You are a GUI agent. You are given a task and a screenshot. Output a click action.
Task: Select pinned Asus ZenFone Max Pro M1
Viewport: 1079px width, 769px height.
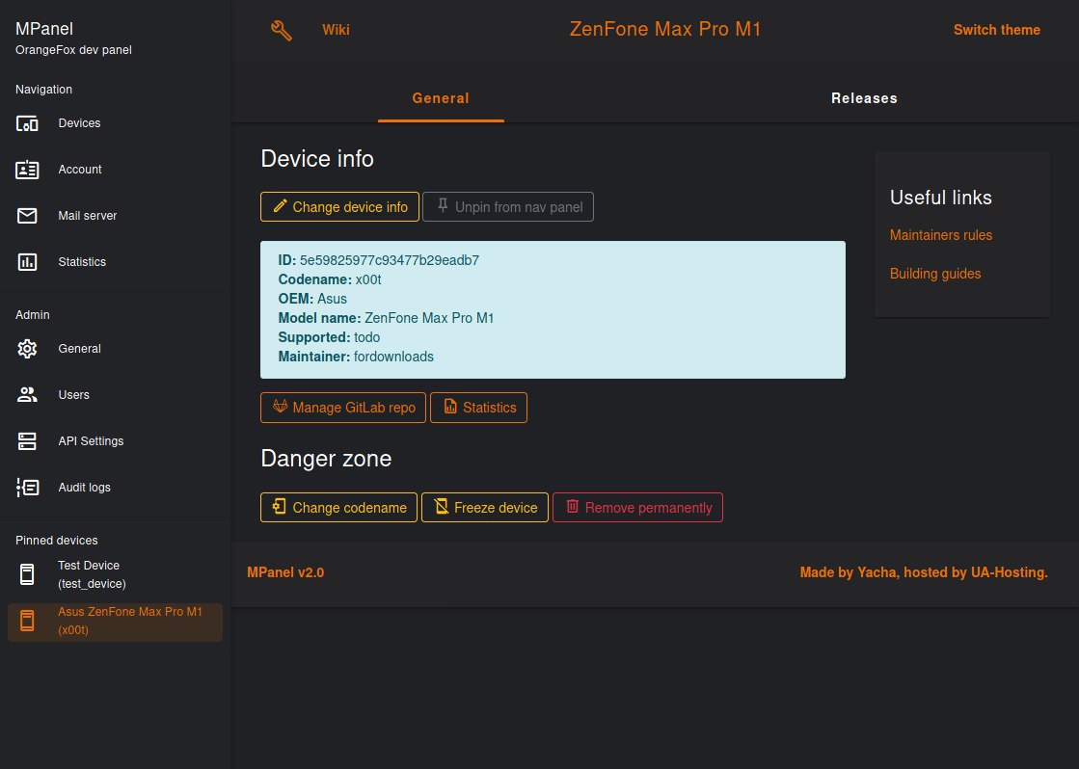[x=116, y=622]
